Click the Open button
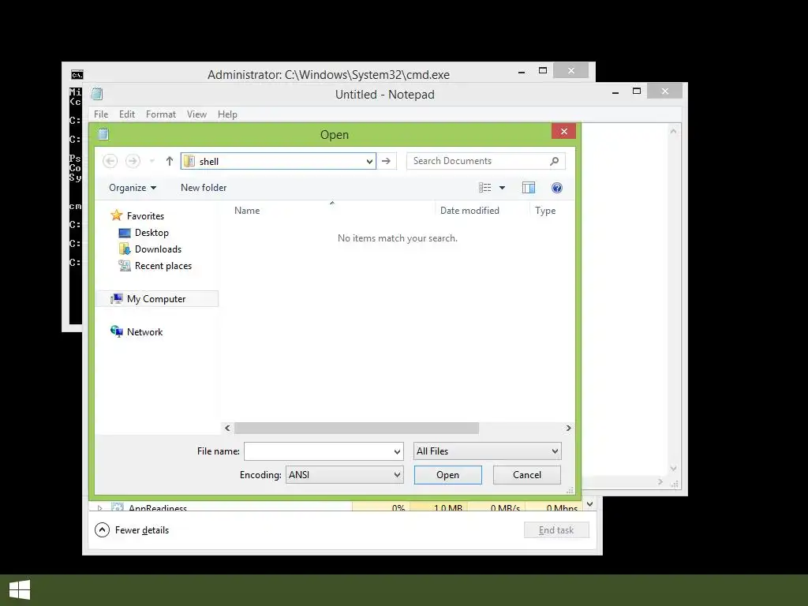This screenshot has width=808, height=606. 448,474
